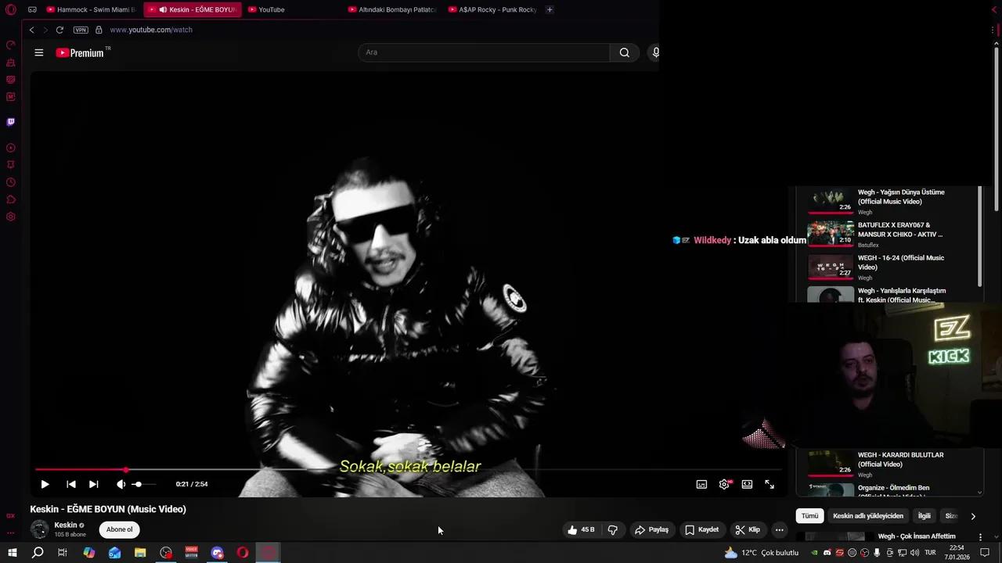This screenshot has height=563, width=1002.
Task: Open Discord tray icon
Action: 827,553
